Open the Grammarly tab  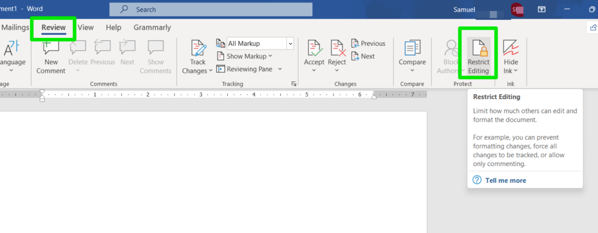point(152,27)
